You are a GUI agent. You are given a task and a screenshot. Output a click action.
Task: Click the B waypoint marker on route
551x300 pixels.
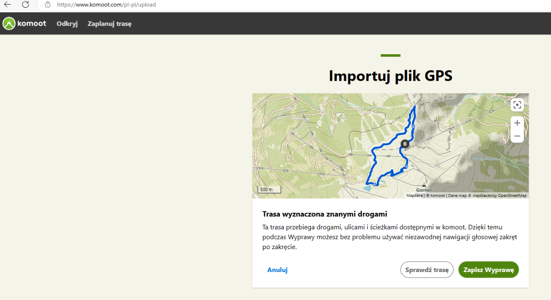[x=405, y=144]
